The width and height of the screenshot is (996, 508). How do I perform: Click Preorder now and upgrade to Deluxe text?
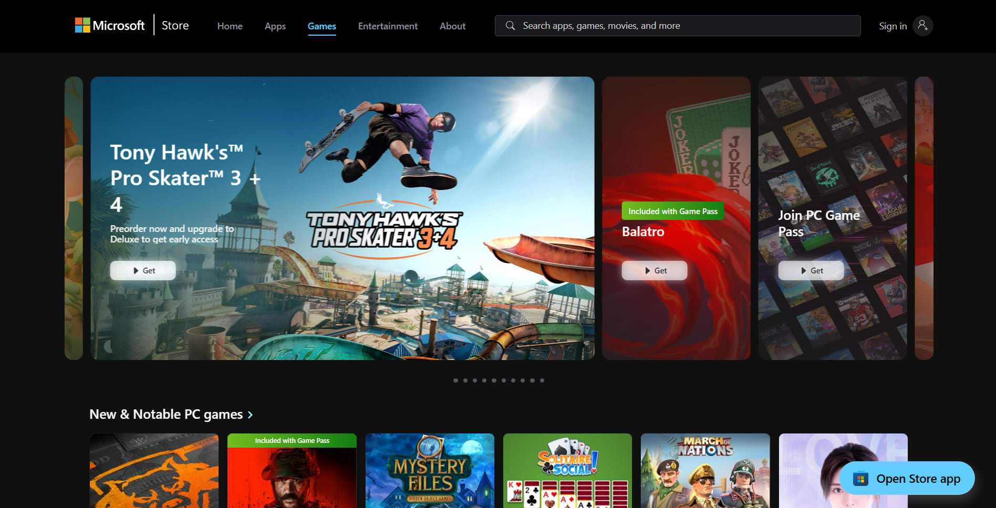172,234
